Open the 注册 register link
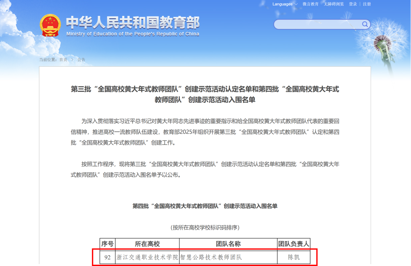The width and height of the screenshot is (411, 266). tap(367, 4)
